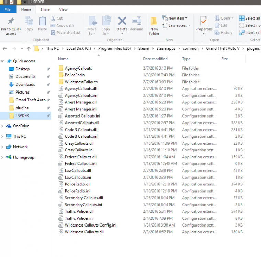Open Grand Theft Auto folder in sidebar
The height and width of the screenshot is (257, 261).
pyautogui.click(x=30, y=100)
